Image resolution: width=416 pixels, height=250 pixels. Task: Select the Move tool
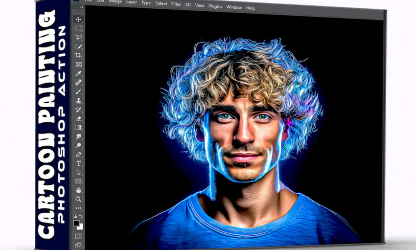78,20
